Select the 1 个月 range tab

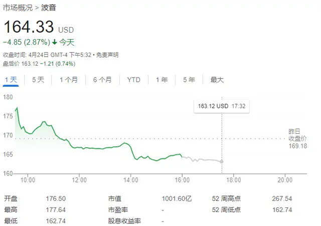(x=68, y=80)
